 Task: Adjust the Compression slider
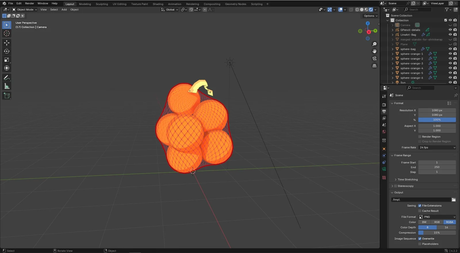point(437,233)
